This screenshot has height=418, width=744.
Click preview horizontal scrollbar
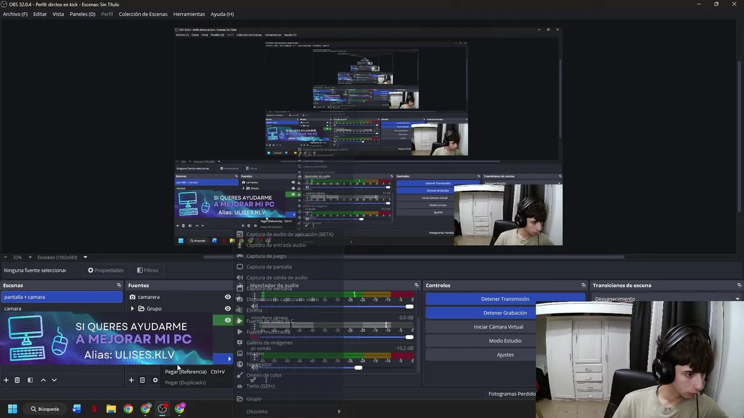click(x=414, y=257)
